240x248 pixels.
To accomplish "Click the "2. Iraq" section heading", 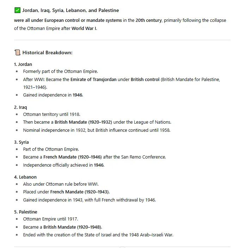I will tap(20, 107).
